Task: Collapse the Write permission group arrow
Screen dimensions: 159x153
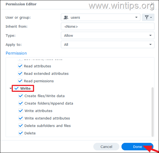Action: 11,88
